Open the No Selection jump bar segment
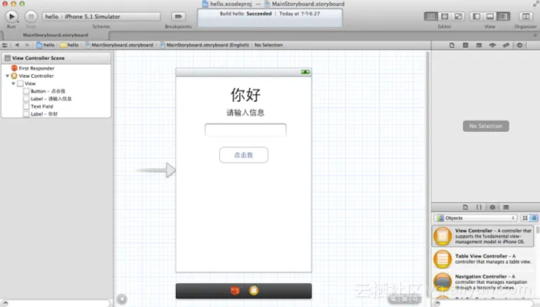Image resolution: width=540 pixels, height=307 pixels. (268, 45)
